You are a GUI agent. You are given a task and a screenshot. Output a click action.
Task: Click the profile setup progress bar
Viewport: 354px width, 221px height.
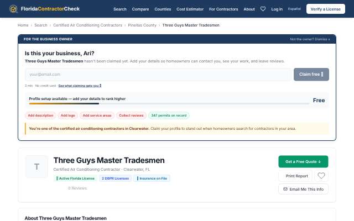(x=169, y=103)
